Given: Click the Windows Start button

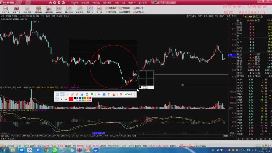Looking at the screenshot, I should 4,150.
